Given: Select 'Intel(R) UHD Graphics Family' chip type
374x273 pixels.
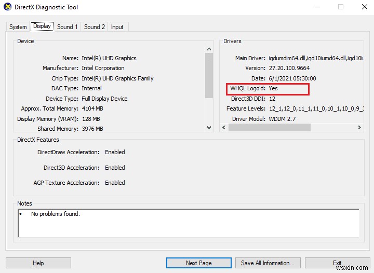Looking at the screenshot, I should pyautogui.click(x=117, y=78).
